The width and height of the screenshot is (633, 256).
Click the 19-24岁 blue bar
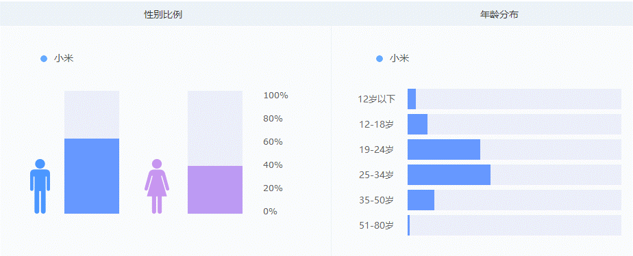444,150
